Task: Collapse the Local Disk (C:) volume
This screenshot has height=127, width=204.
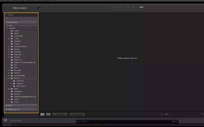Action: pyautogui.click(x=7, y=22)
